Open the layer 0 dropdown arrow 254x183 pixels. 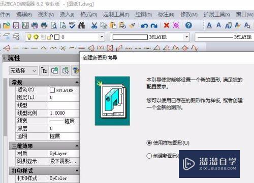click(102, 37)
